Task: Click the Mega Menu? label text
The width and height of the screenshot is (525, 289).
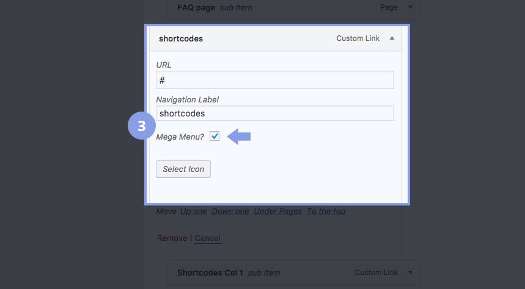Action: [180, 137]
